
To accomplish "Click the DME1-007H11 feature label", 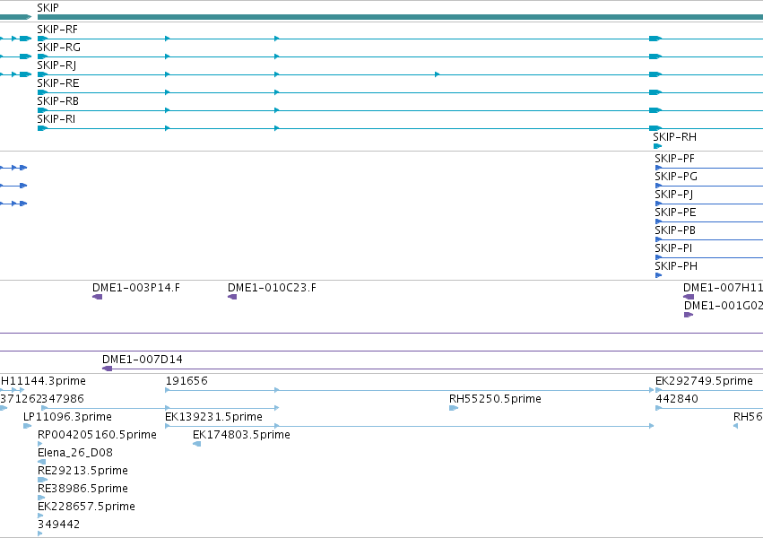I will (x=723, y=288).
